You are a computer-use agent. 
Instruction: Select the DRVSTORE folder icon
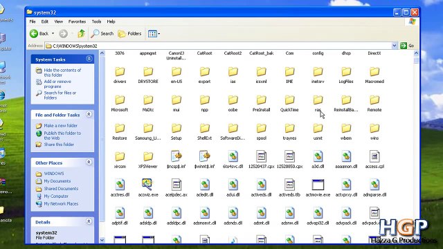coord(148,72)
